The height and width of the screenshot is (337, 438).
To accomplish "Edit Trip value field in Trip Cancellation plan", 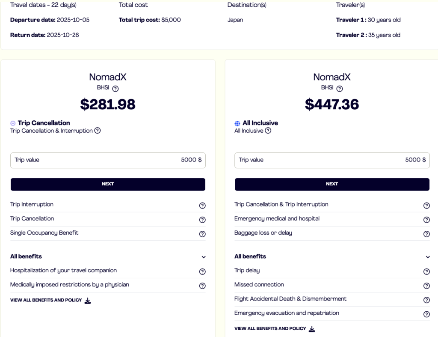I will [108, 160].
